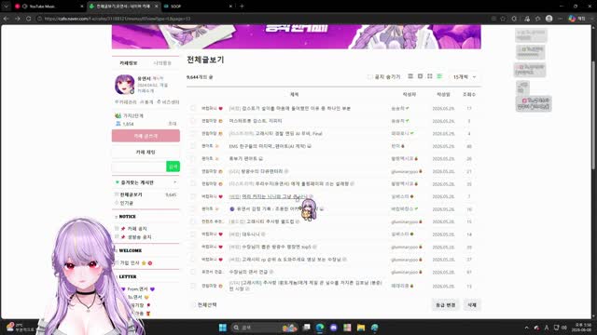Toggle the 공지 숨기기 checkbox
The width and height of the screenshot is (597, 335).
(x=369, y=76)
